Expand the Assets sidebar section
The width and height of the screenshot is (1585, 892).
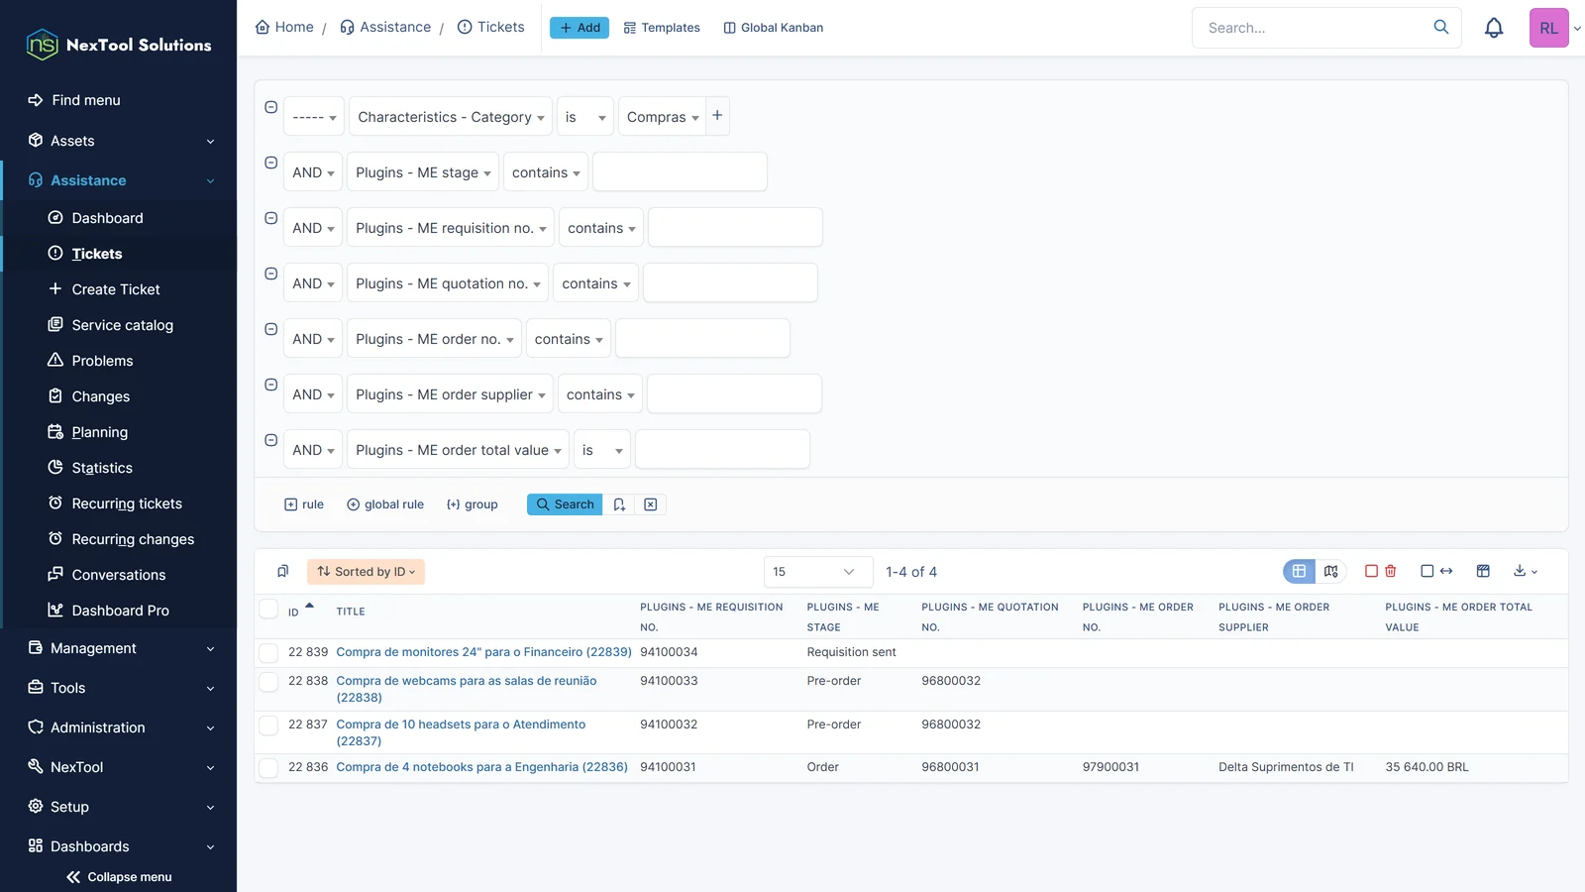pyautogui.click(x=119, y=141)
